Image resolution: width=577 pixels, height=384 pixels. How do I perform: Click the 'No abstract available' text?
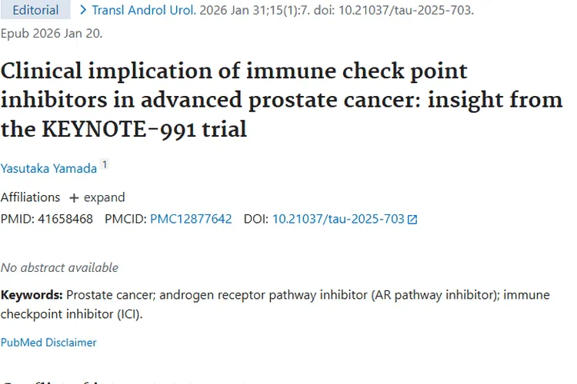59,268
